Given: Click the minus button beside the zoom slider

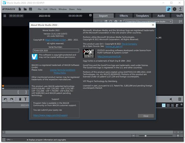Looking at the screenshot, I should (134, 136).
